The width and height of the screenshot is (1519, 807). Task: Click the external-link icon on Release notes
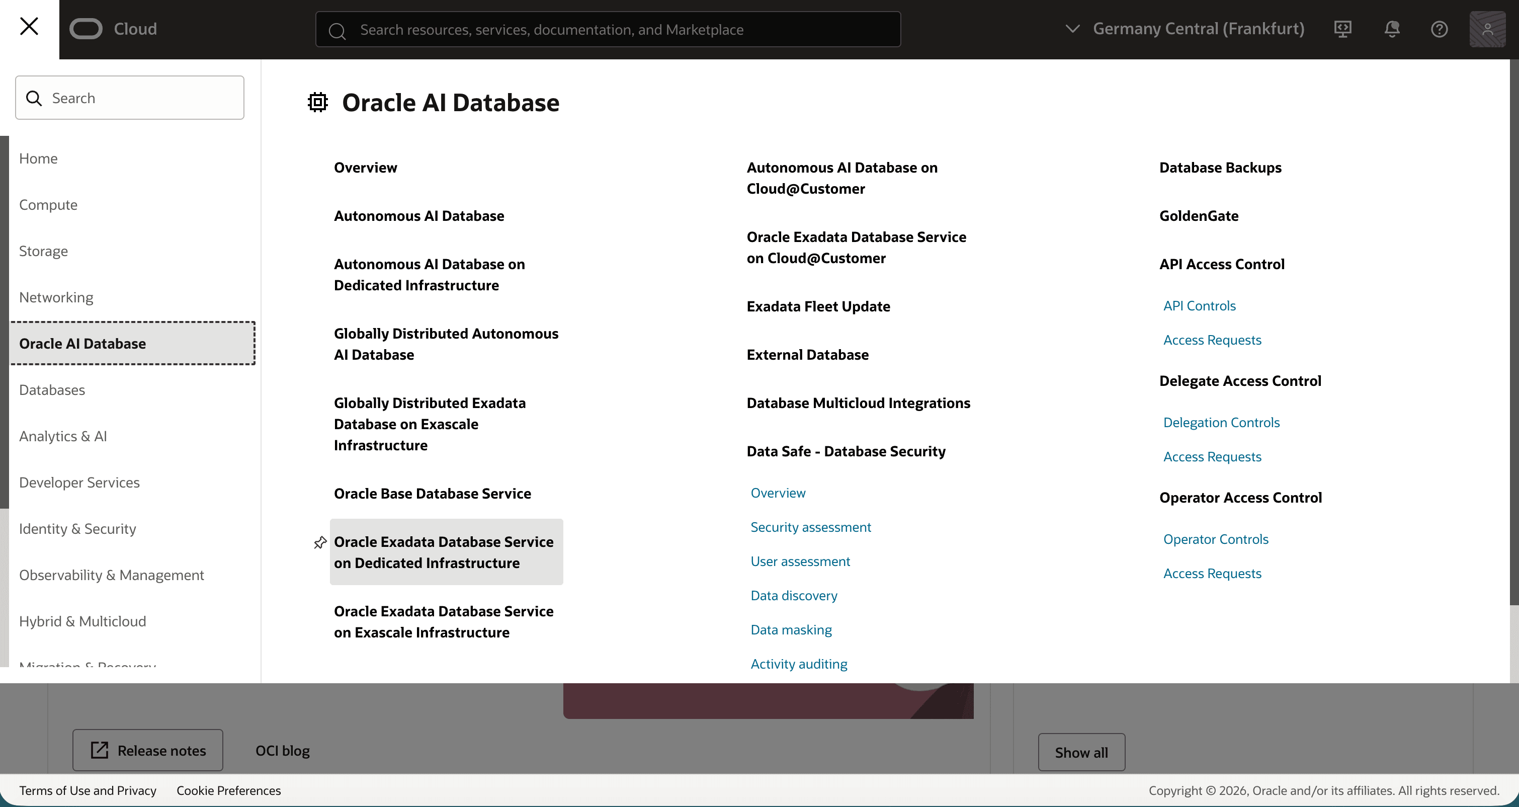pos(100,750)
